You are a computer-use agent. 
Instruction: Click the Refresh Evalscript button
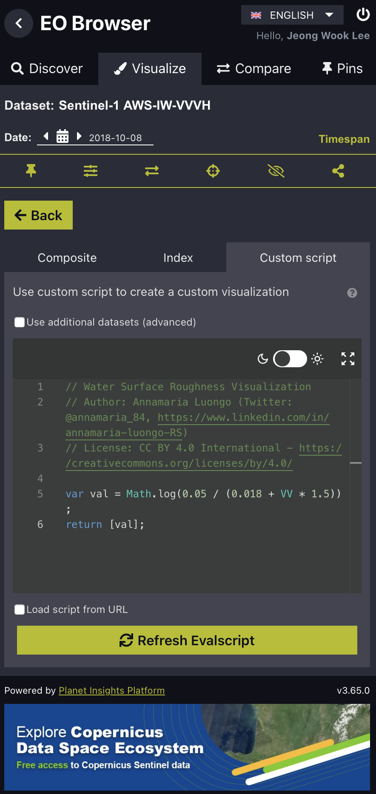click(x=187, y=640)
